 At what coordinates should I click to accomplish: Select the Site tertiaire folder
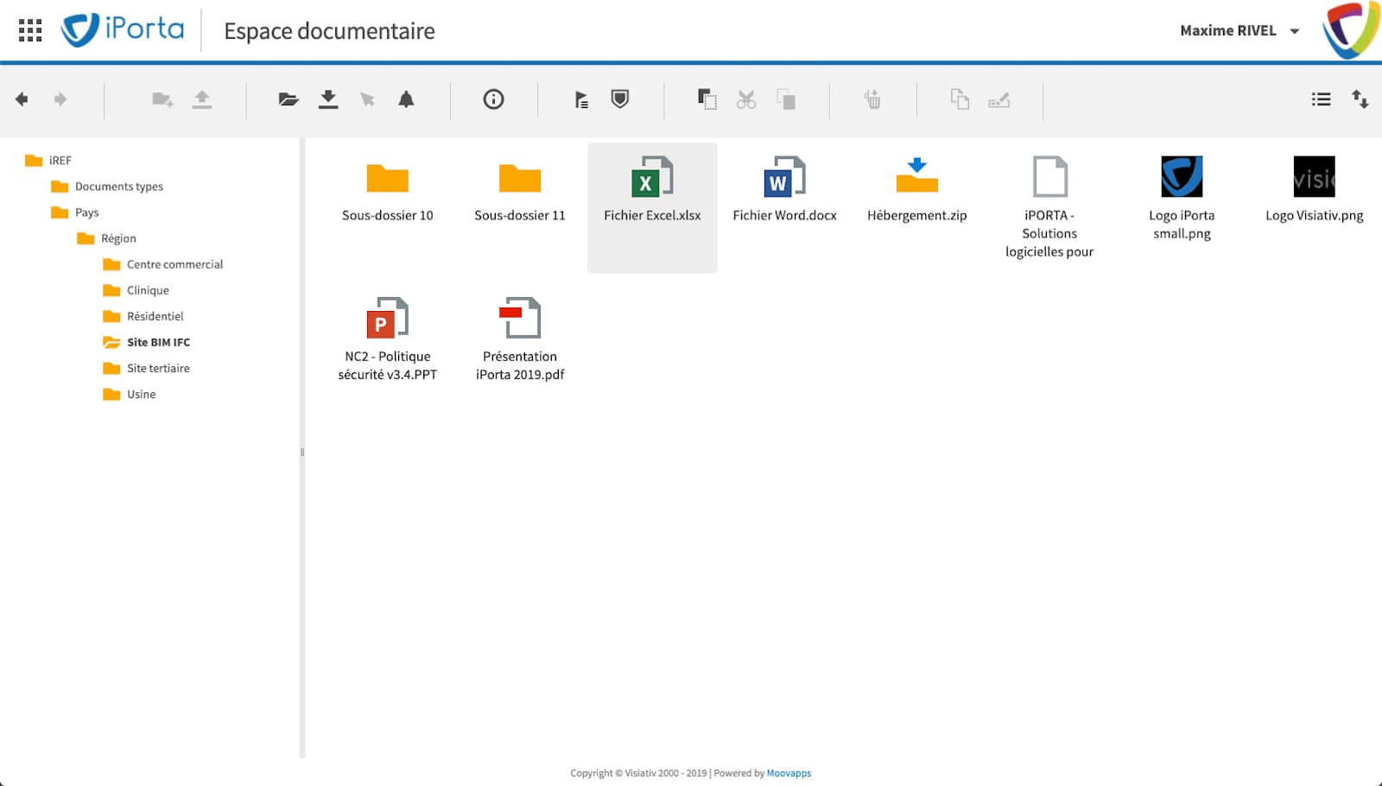click(157, 368)
